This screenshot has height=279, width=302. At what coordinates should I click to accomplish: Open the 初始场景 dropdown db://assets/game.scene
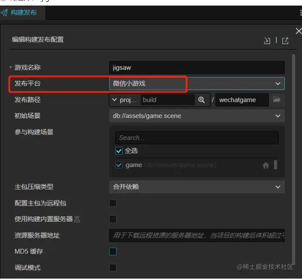[x=197, y=116]
